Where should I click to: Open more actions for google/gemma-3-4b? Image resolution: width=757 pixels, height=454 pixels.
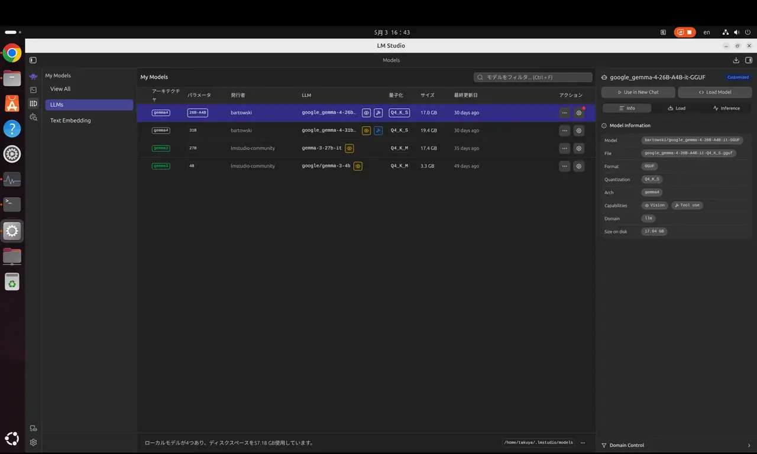pyautogui.click(x=565, y=166)
